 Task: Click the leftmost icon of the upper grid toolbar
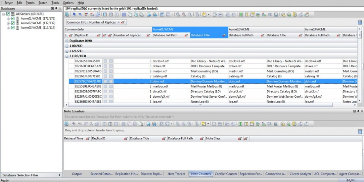(67, 14)
